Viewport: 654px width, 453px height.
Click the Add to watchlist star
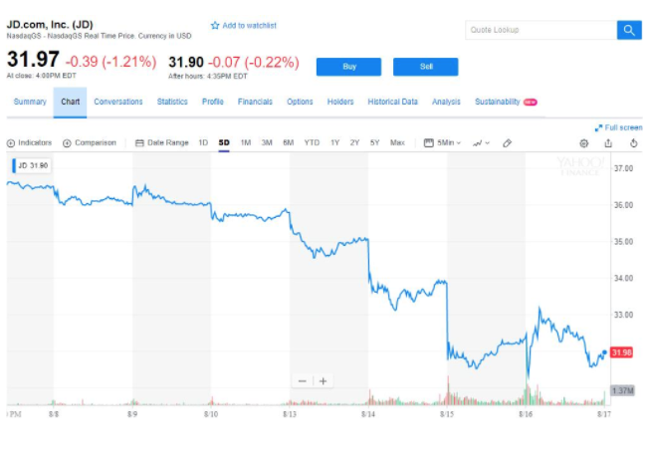(215, 25)
